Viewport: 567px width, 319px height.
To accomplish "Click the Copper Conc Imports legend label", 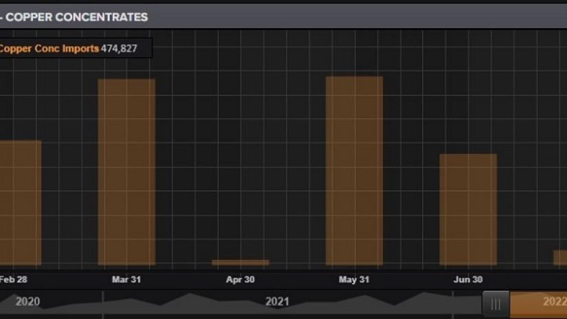I will point(49,48).
